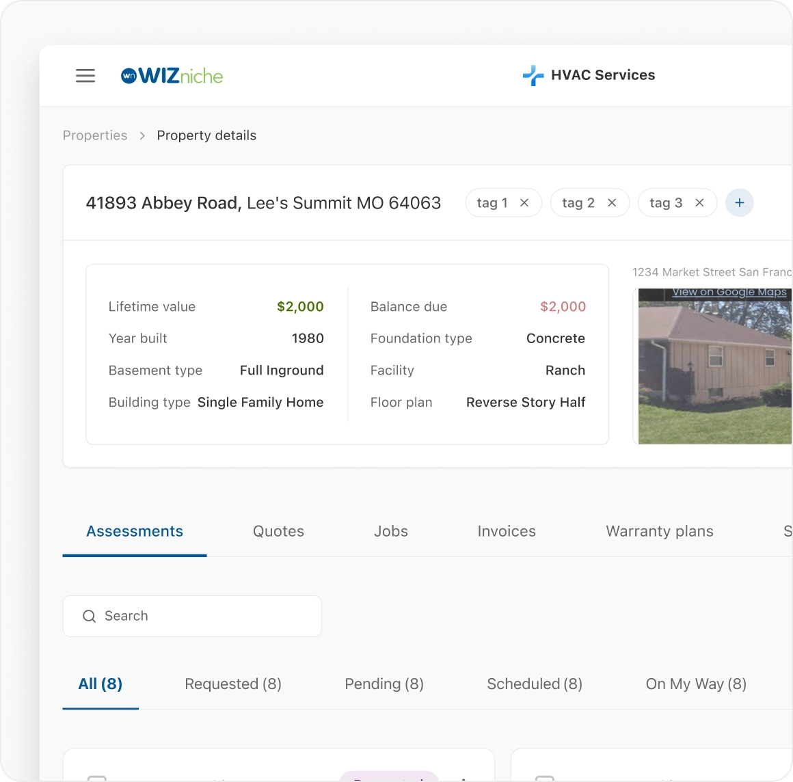Image resolution: width=793 pixels, height=782 pixels.
Task: Click the WIZniche logo
Action: (172, 76)
